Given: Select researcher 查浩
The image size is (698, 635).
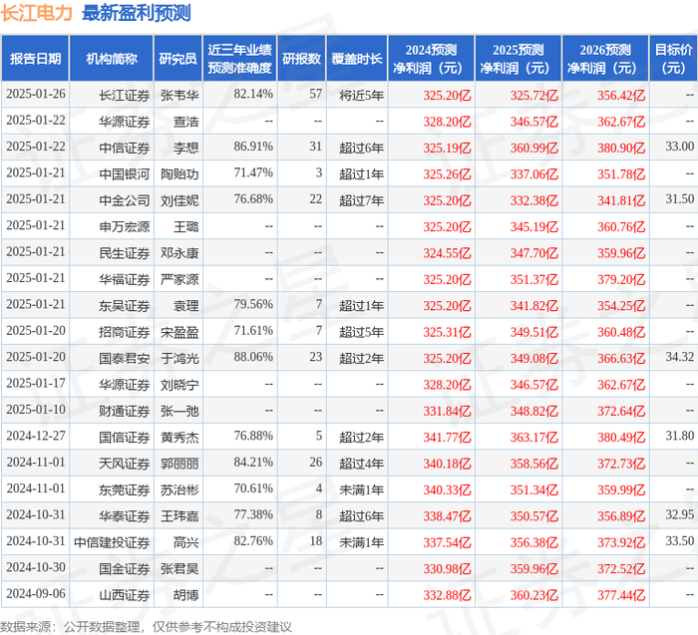Looking at the screenshot, I should pyautogui.click(x=186, y=121).
